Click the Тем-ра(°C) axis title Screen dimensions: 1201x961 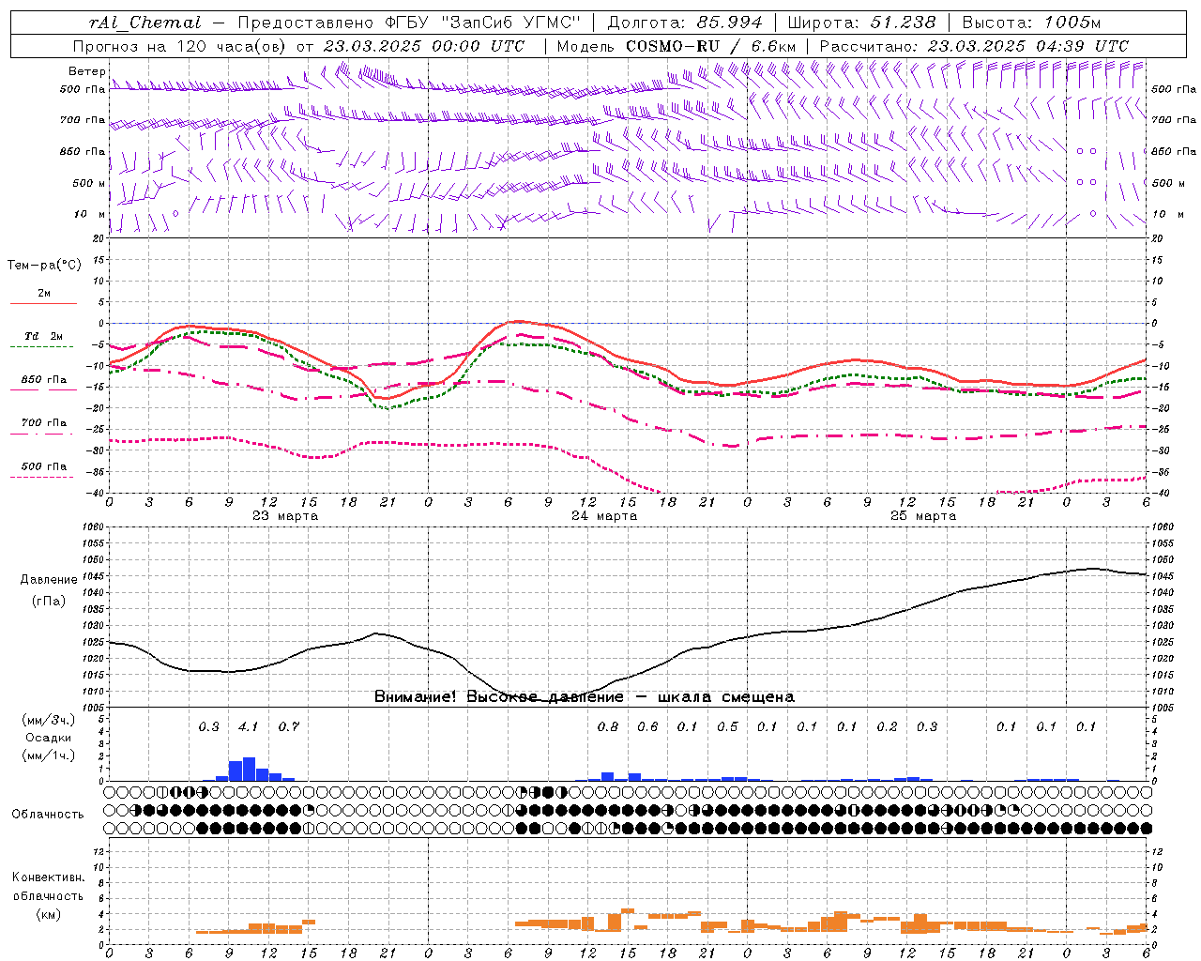(x=44, y=266)
